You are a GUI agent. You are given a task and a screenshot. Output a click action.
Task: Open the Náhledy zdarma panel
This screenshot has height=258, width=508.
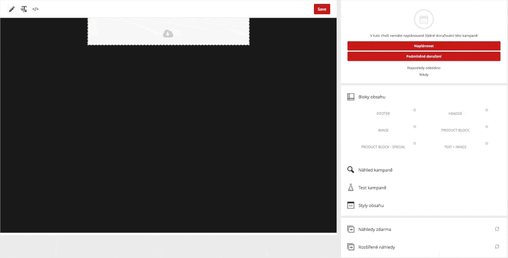pyautogui.click(x=375, y=229)
